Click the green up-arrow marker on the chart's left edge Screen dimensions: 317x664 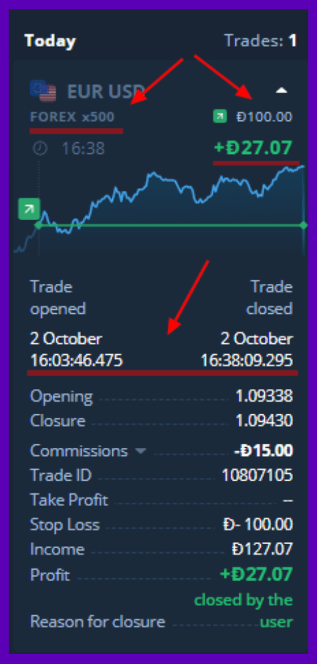coord(29,209)
